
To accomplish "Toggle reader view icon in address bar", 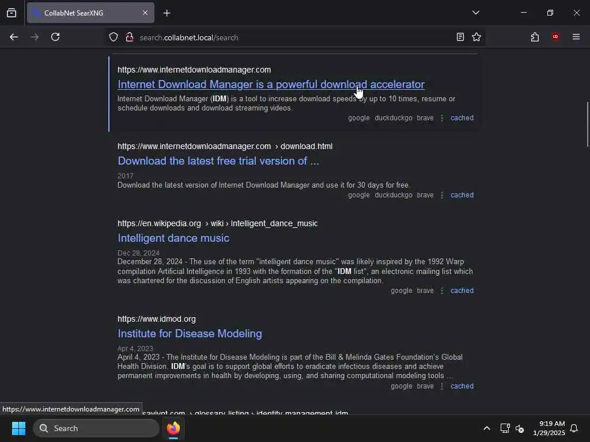I will click(x=460, y=37).
